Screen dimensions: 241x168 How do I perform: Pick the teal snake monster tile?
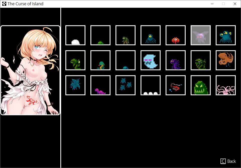pos(100,60)
